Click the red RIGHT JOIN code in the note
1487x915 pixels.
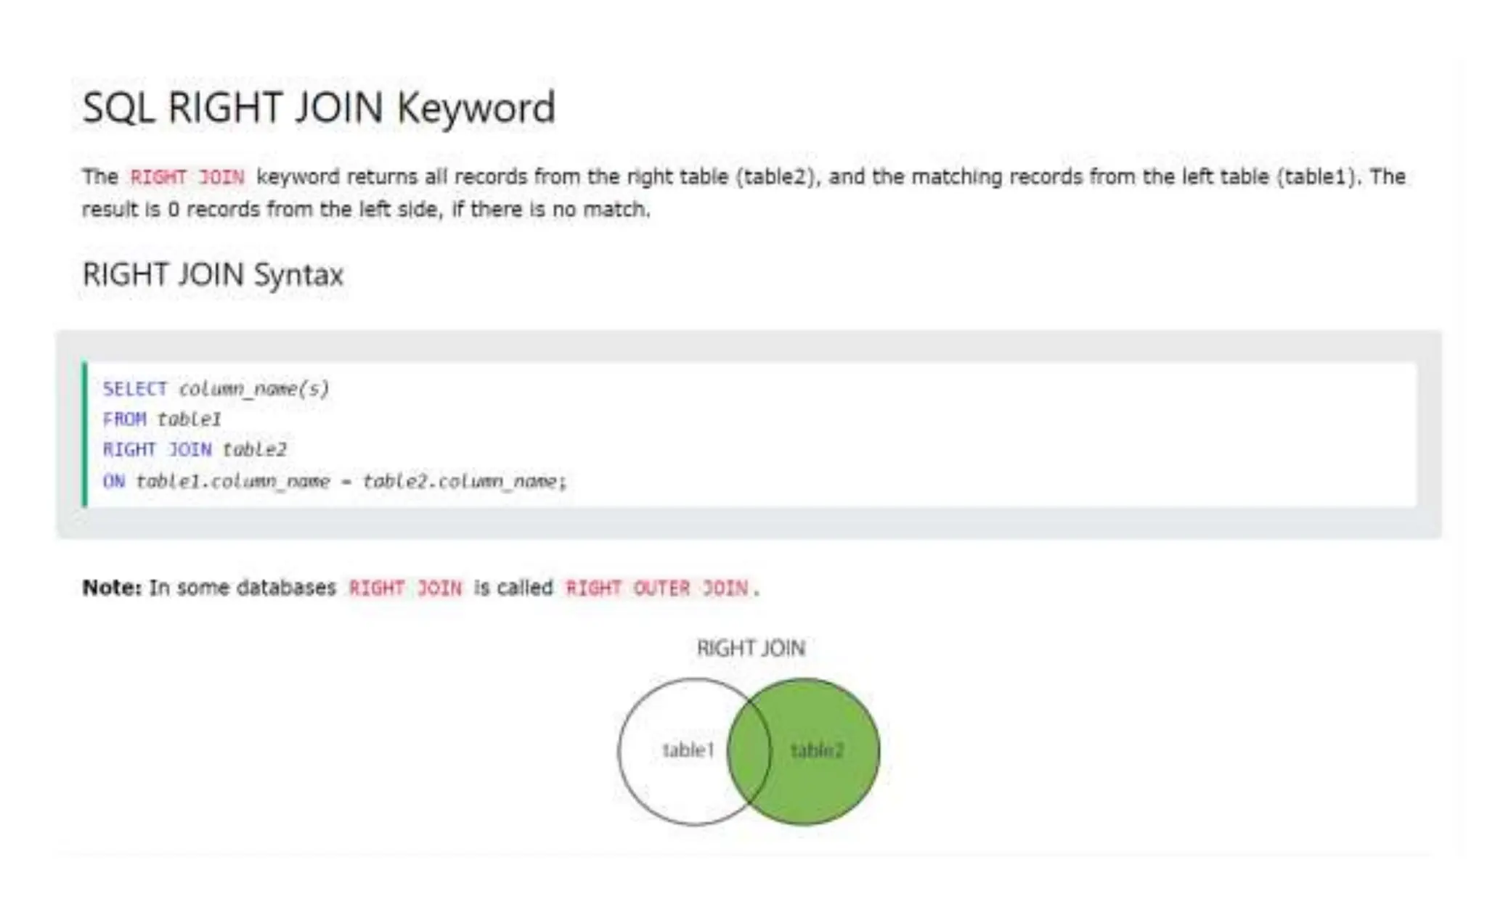pos(405,588)
